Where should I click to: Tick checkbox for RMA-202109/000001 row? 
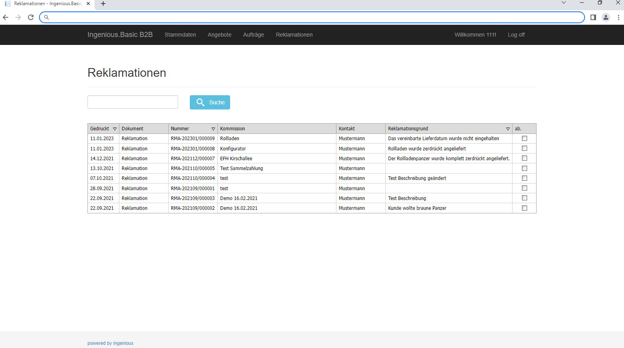tap(524, 188)
